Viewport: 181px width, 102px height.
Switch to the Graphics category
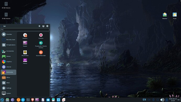click(x=8, y=62)
